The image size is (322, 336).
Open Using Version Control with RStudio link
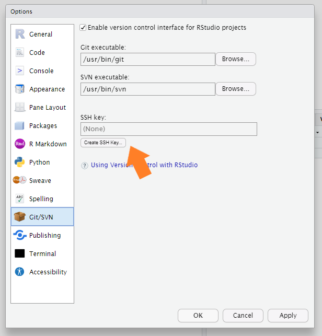tap(144, 165)
